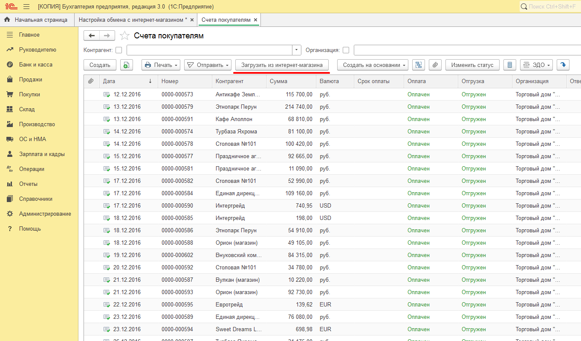
Task: Click Sweet Dreams L... contractor cell
Action: [239, 329]
